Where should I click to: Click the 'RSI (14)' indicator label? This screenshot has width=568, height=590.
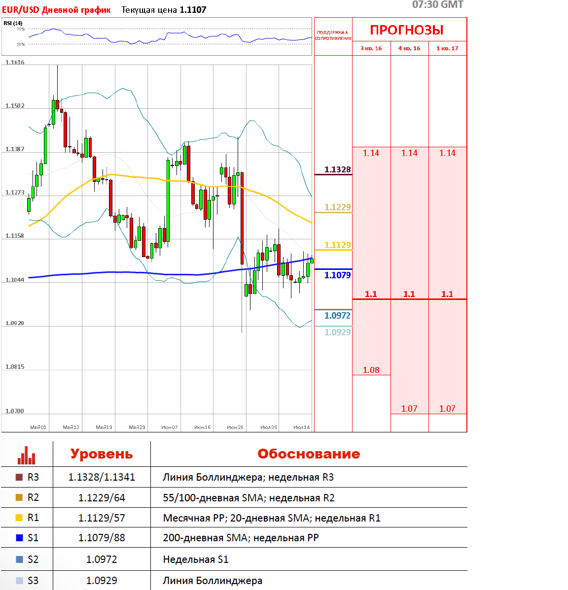point(13,23)
